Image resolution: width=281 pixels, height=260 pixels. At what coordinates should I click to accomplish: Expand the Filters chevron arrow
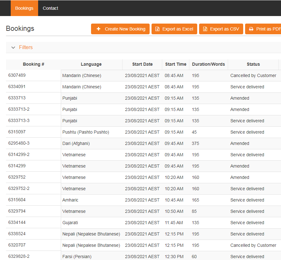(13, 47)
